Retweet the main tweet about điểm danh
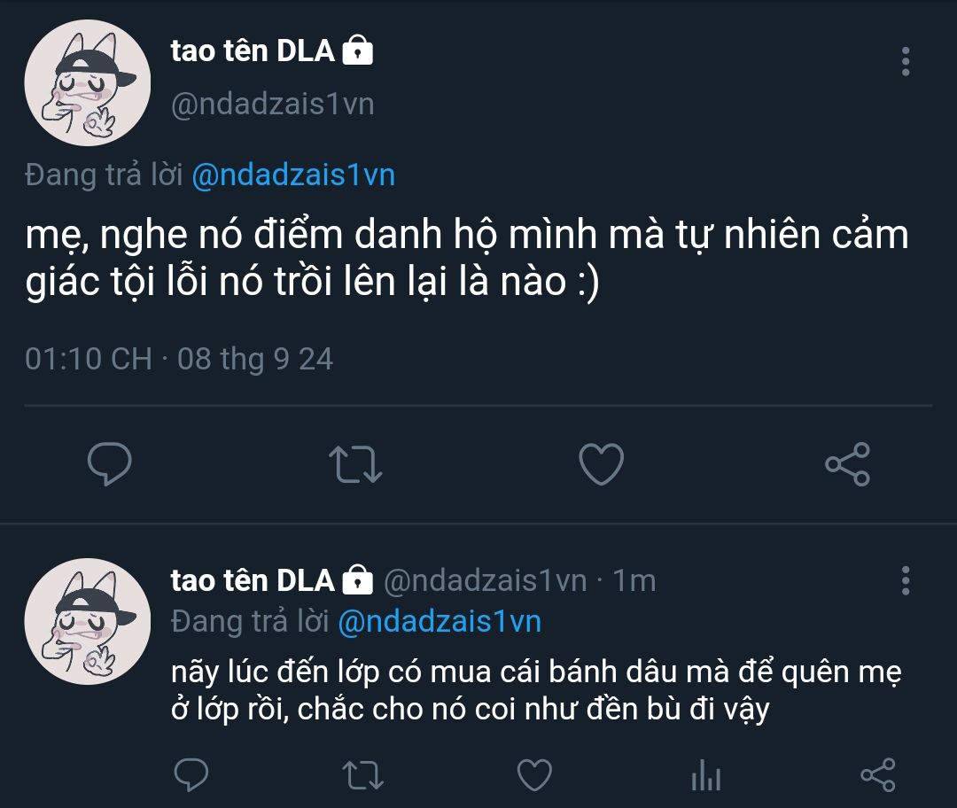 355,464
